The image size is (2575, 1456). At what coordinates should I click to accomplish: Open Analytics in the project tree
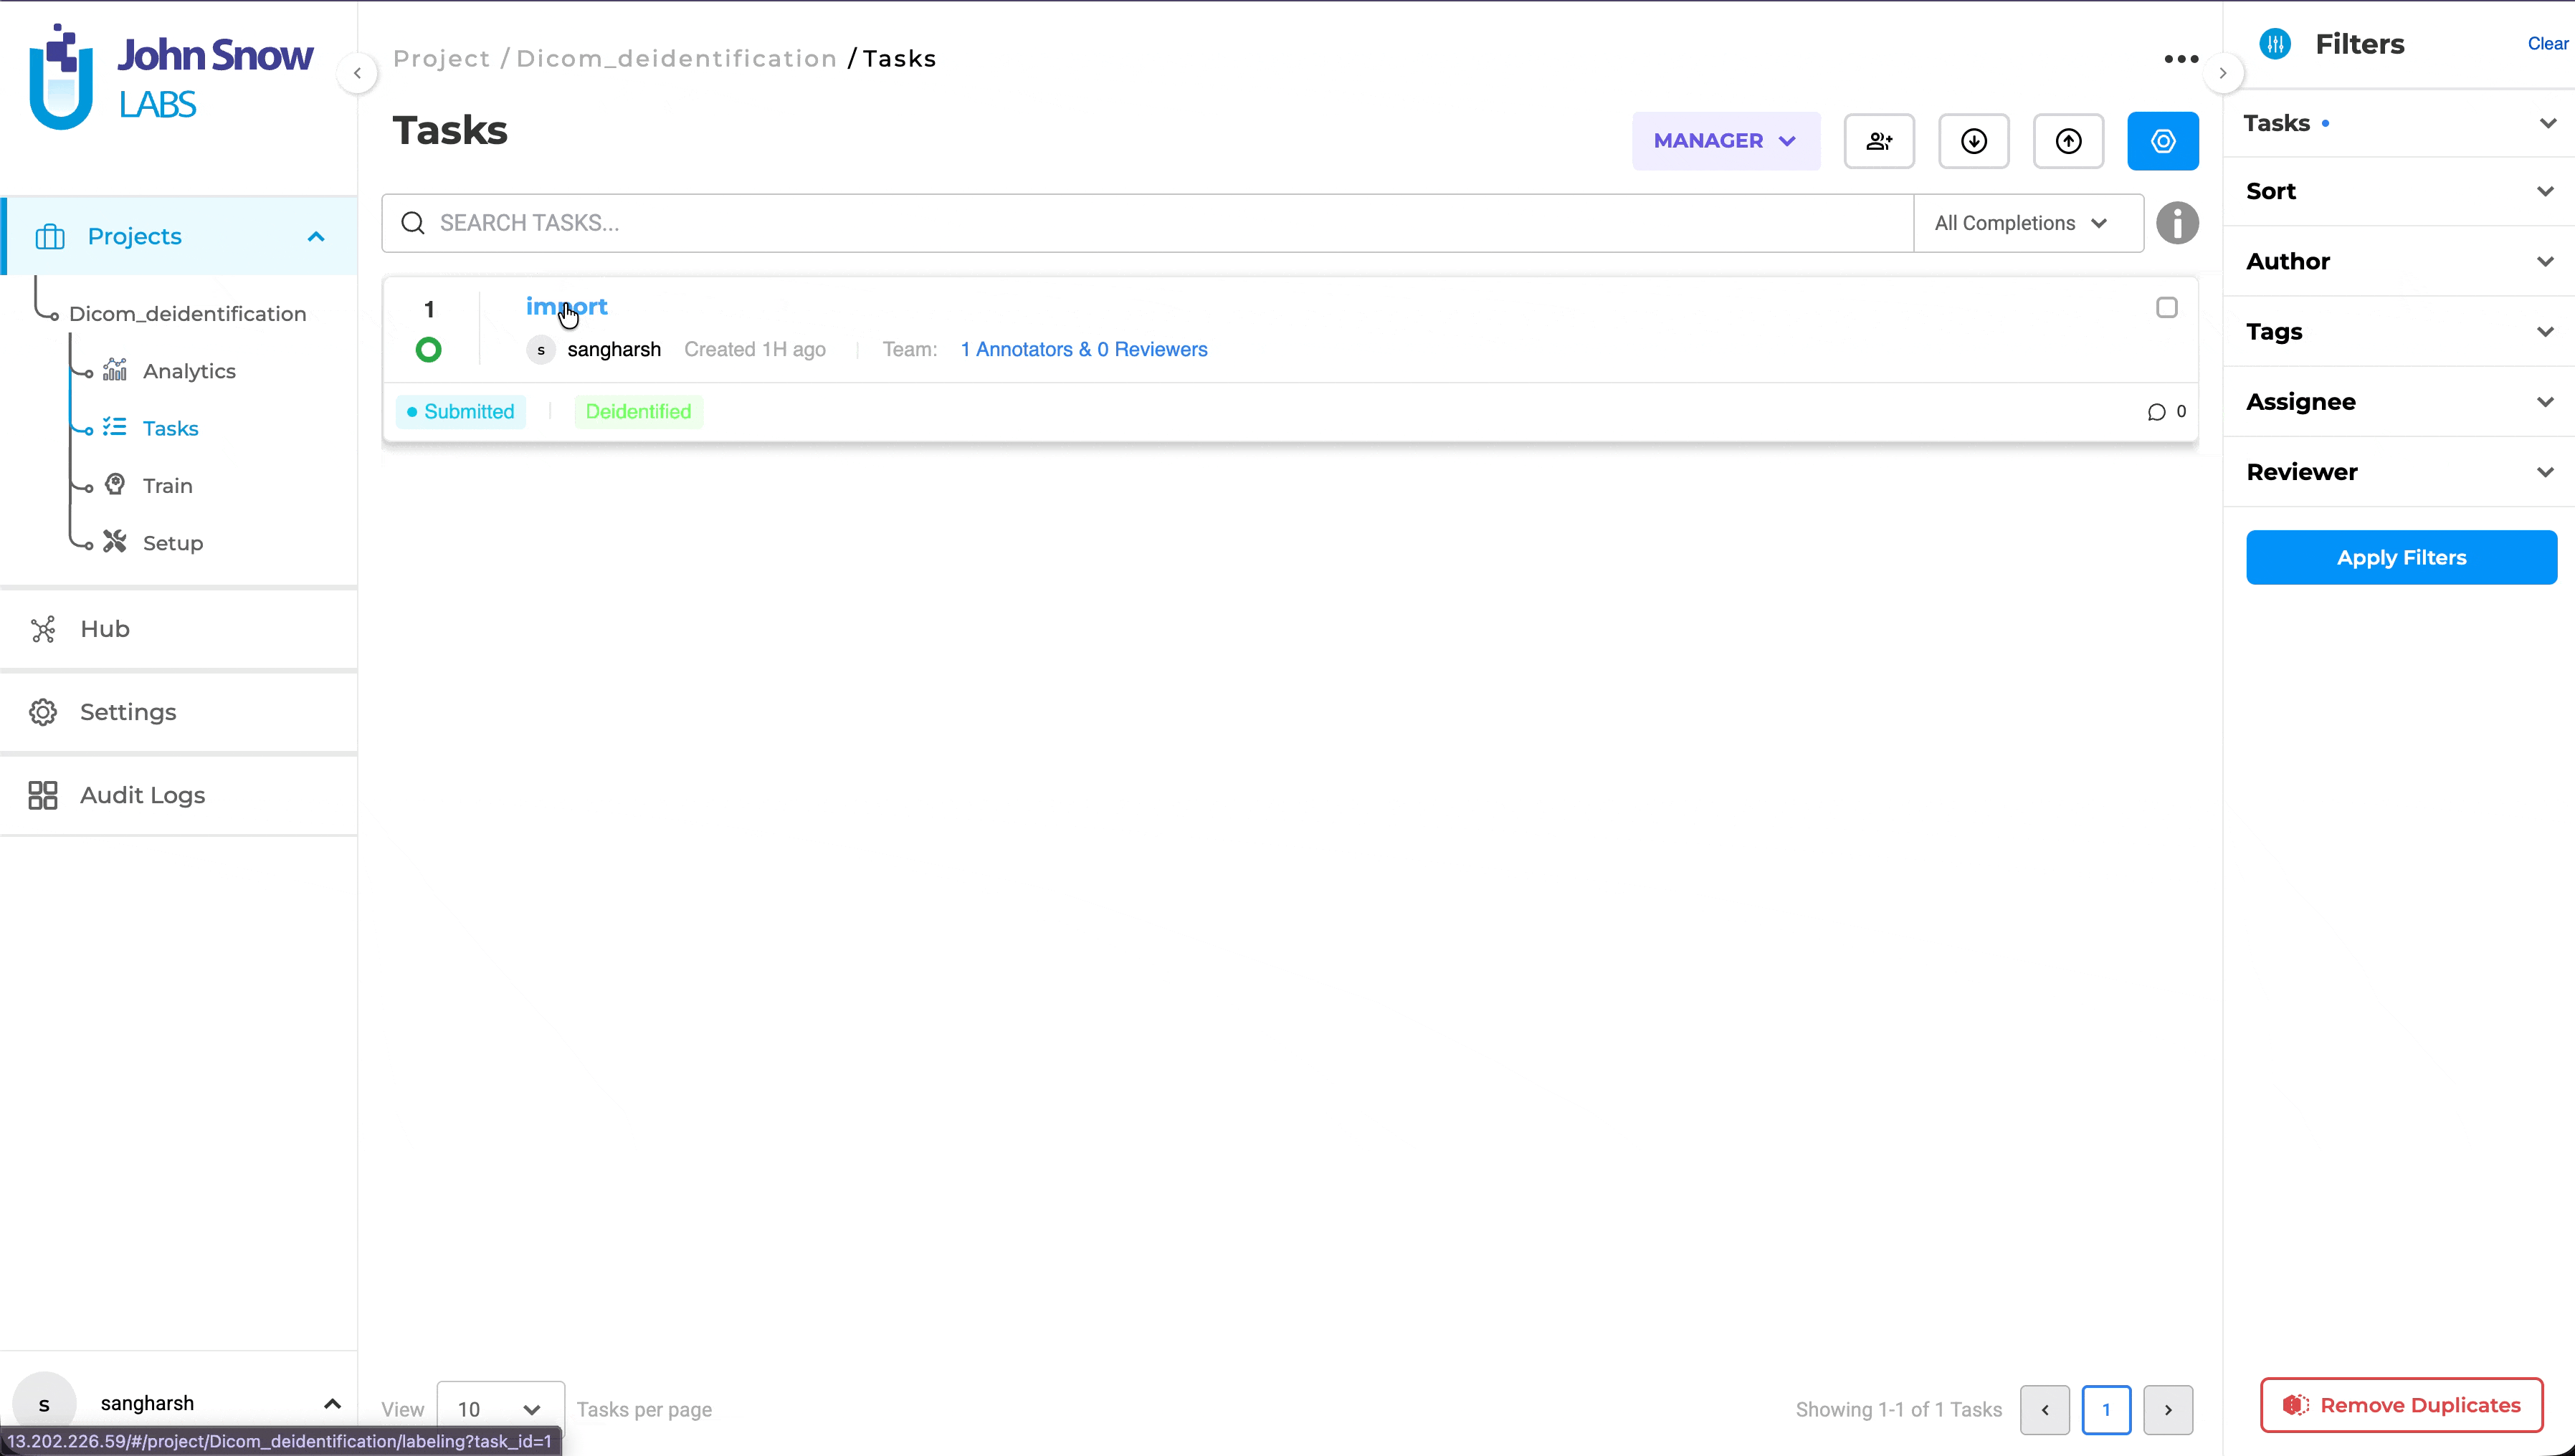pyautogui.click(x=189, y=371)
